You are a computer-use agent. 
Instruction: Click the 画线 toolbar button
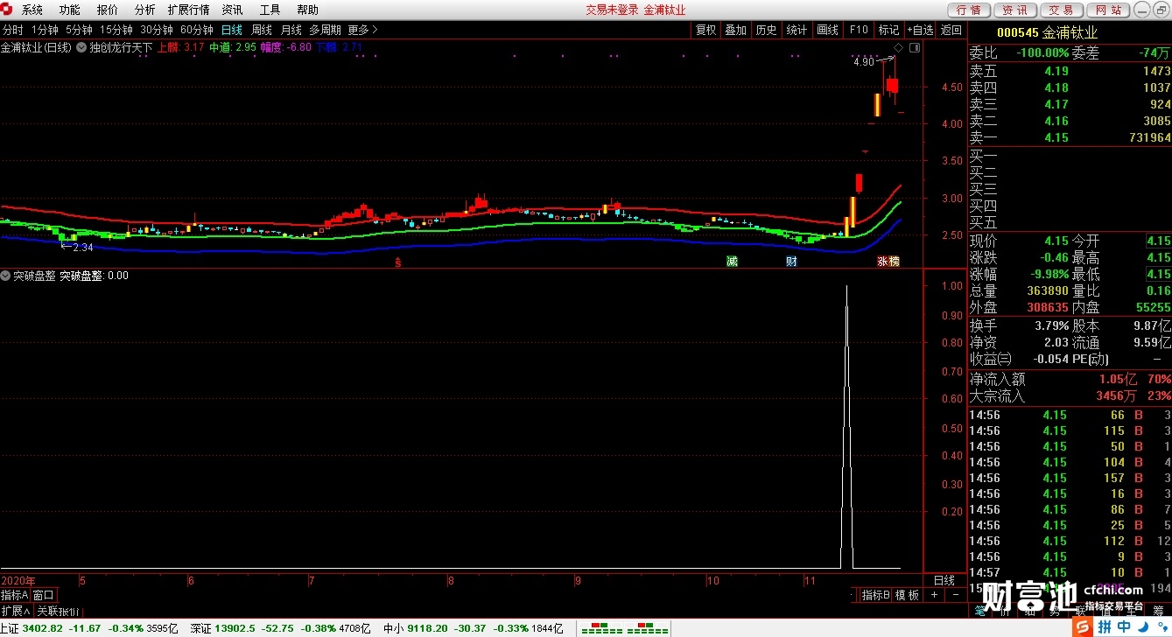(828, 30)
